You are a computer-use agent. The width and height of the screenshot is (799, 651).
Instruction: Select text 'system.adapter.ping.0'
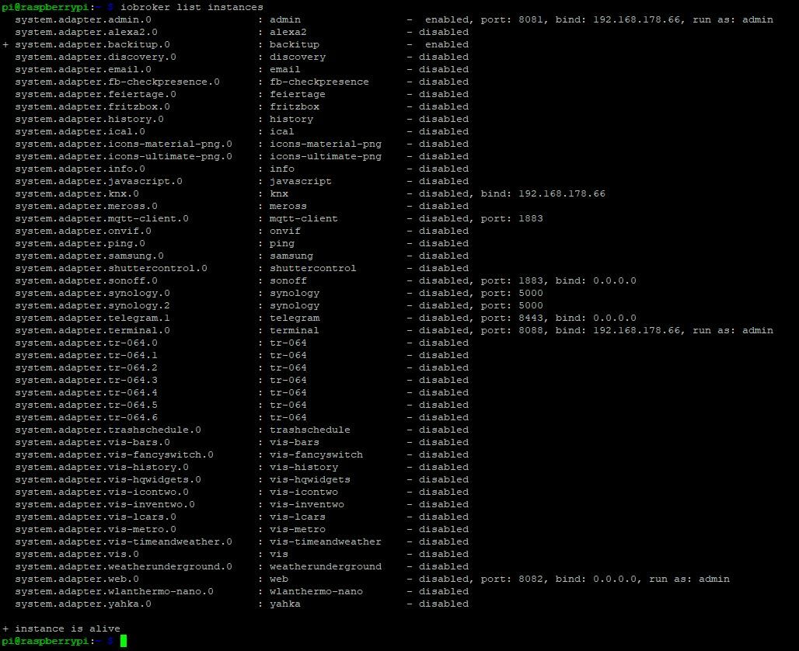coord(80,243)
